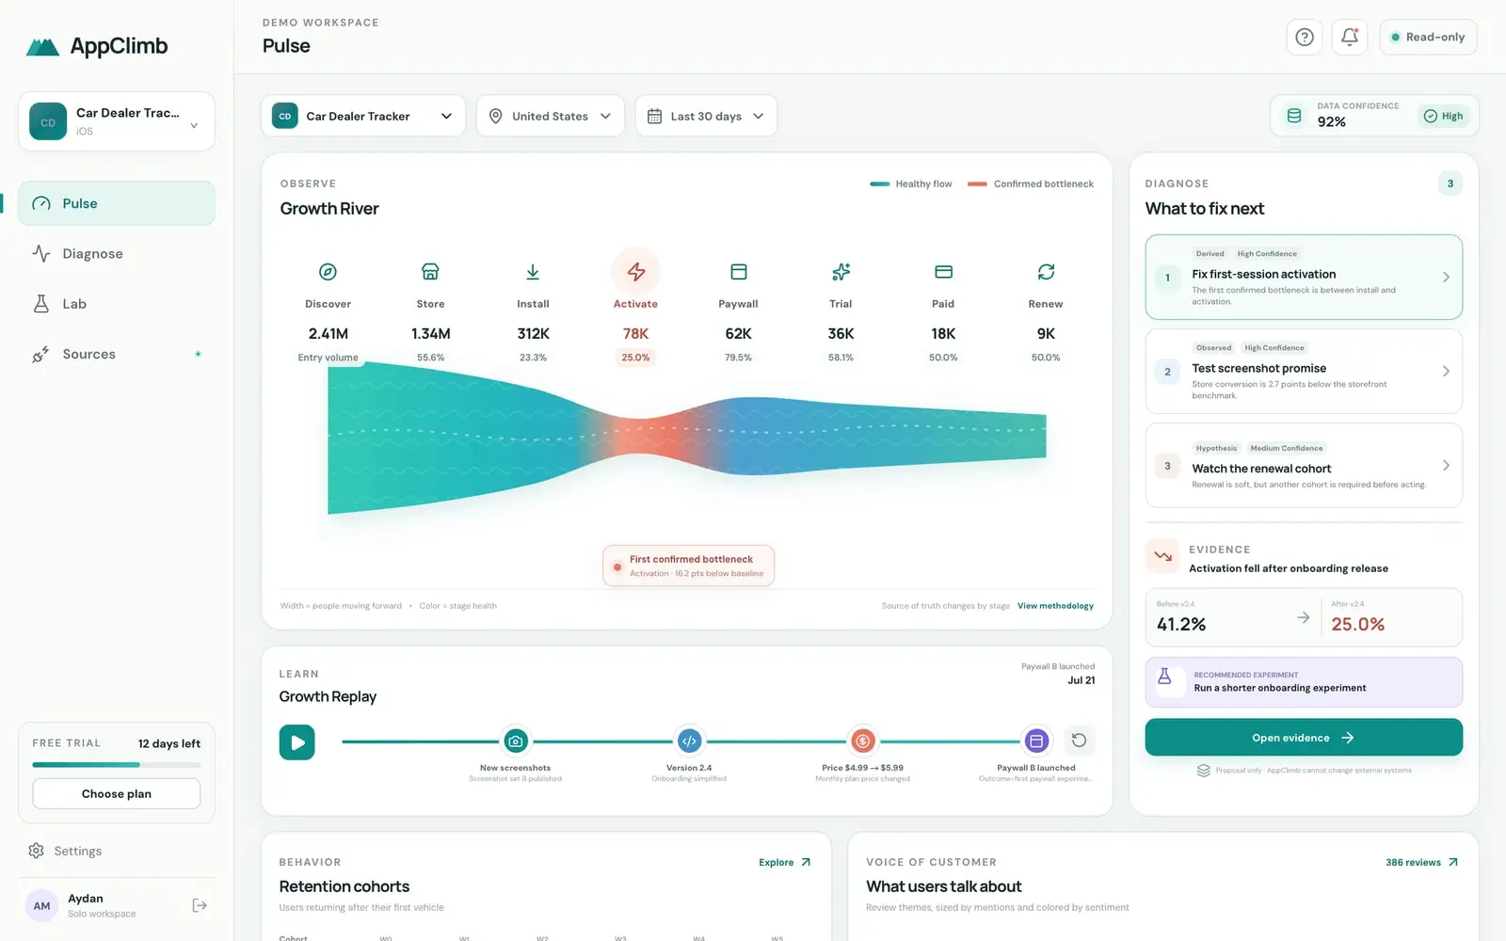
Task: Select the Trial stage sparkle icon
Action: tap(841, 272)
